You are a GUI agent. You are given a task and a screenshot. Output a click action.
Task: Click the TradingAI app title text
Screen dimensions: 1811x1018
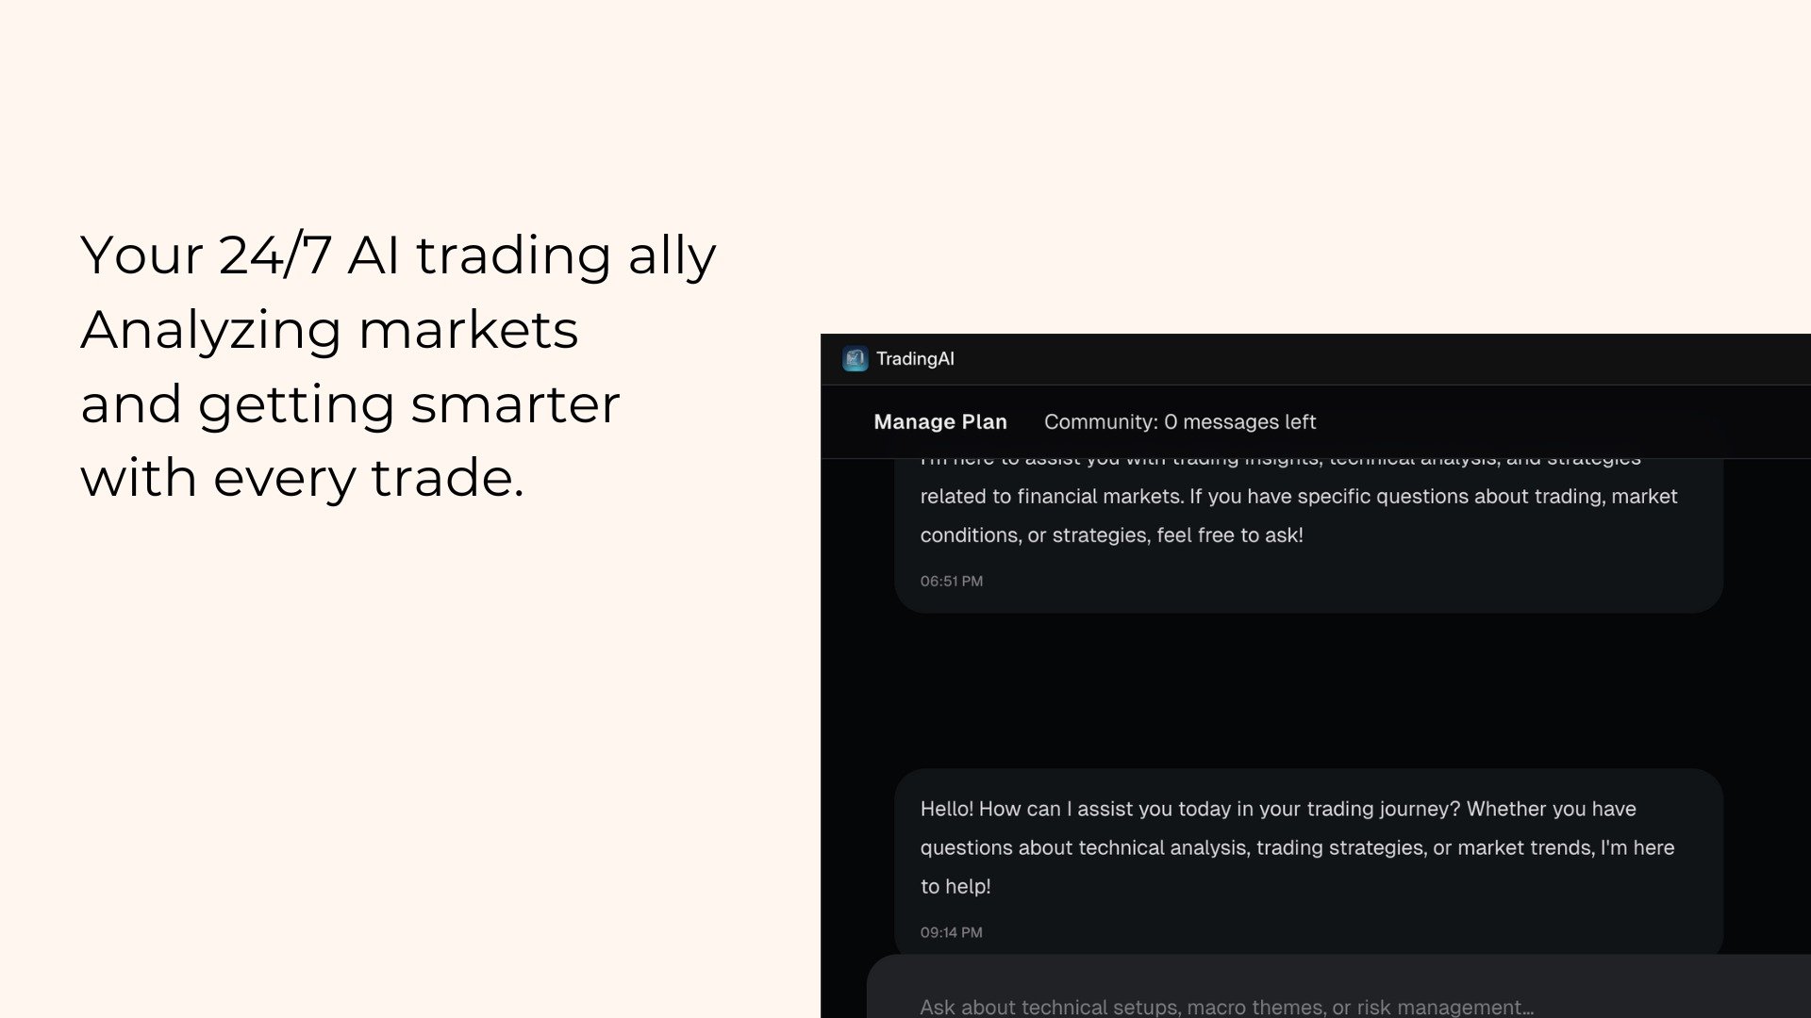(x=915, y=359)
